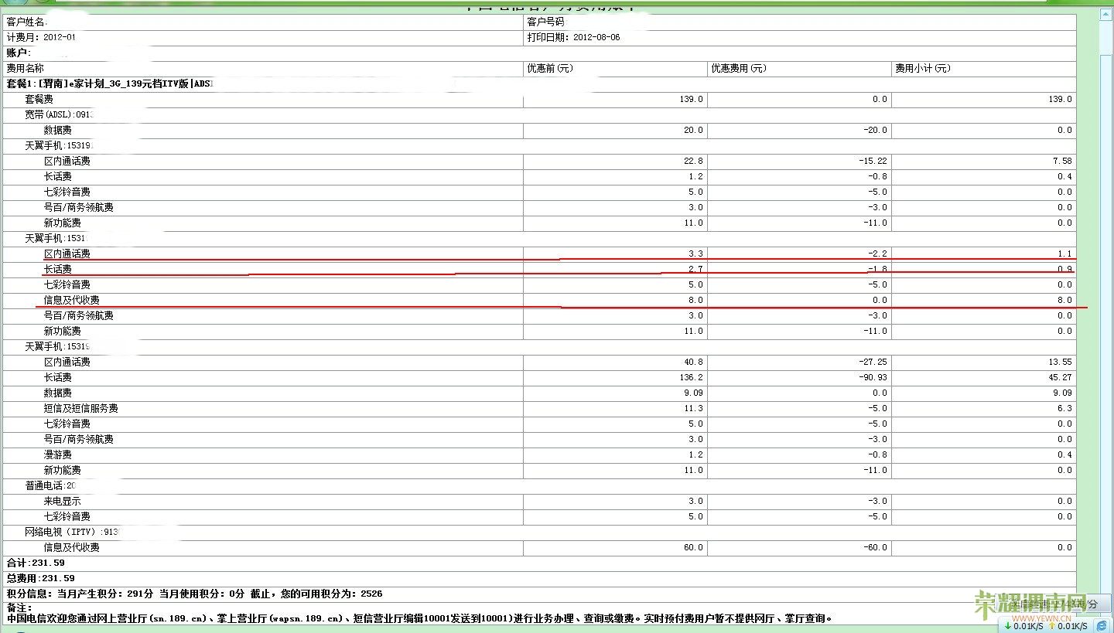Image resolution: width=1114 pixels, height=633 pixels.
Task: Click the 总费用:231.59 line
Action: pyautogui.click(x=40, y=578)
